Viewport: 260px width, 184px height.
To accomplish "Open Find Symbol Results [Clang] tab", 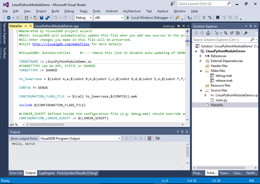I will [x=77, y=173].
